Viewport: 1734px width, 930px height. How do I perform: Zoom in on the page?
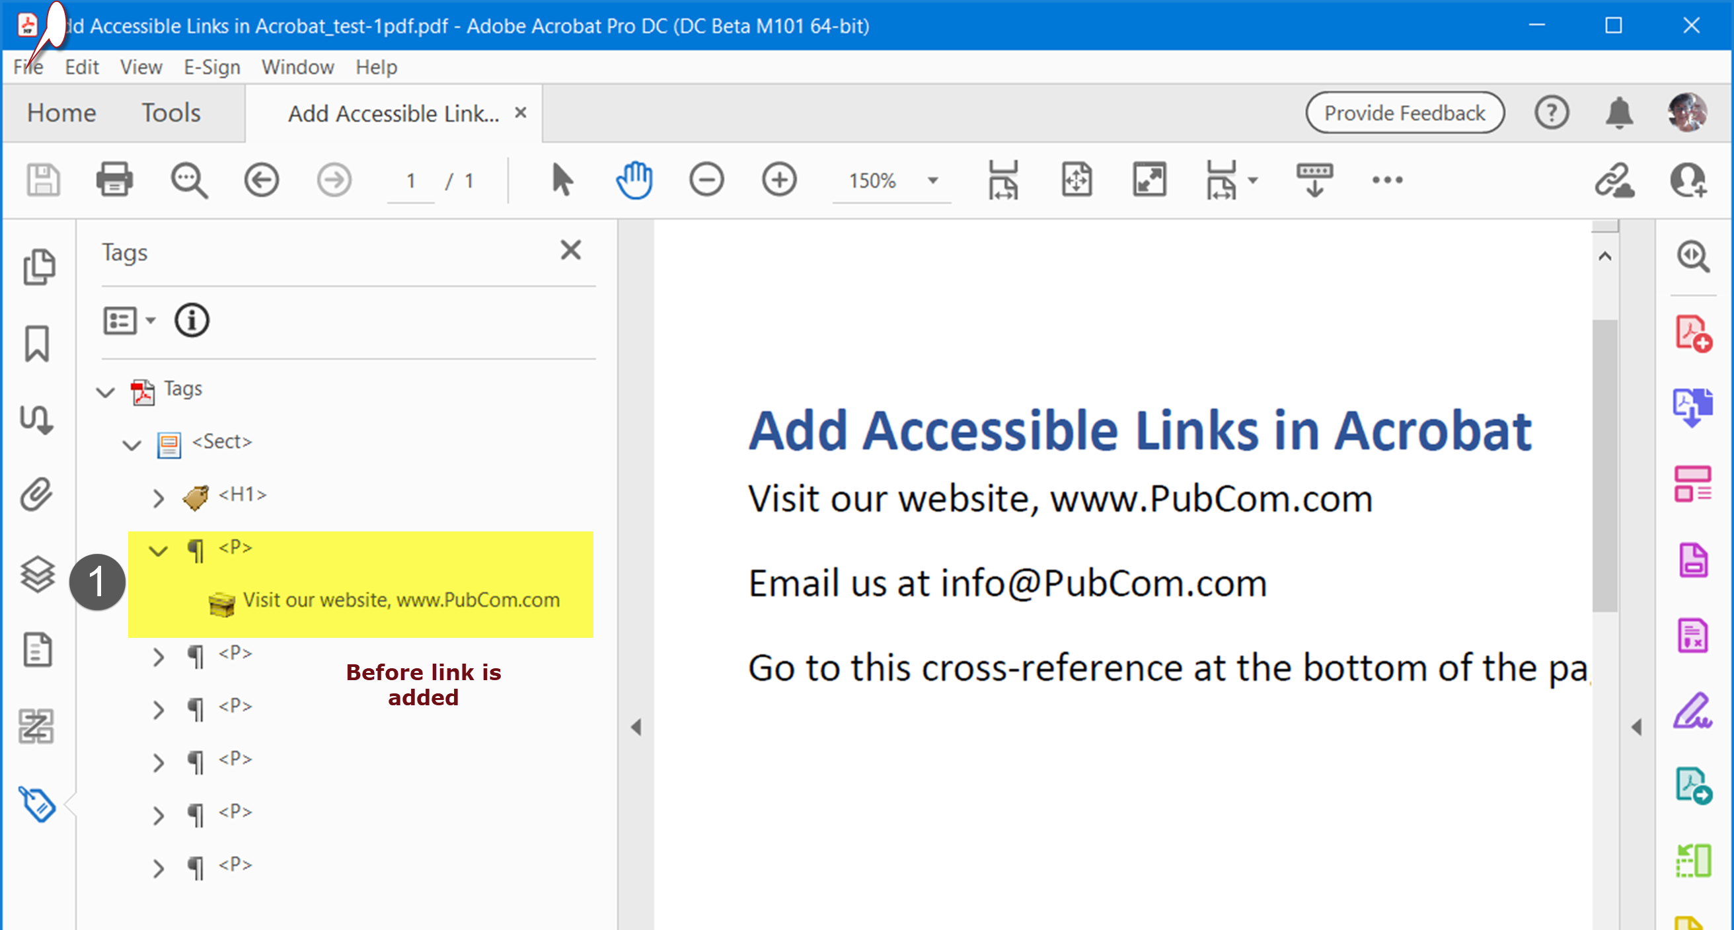click(780, 180)
